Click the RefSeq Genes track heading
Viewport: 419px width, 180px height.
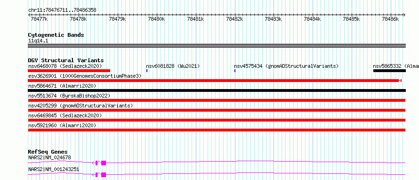48,152
